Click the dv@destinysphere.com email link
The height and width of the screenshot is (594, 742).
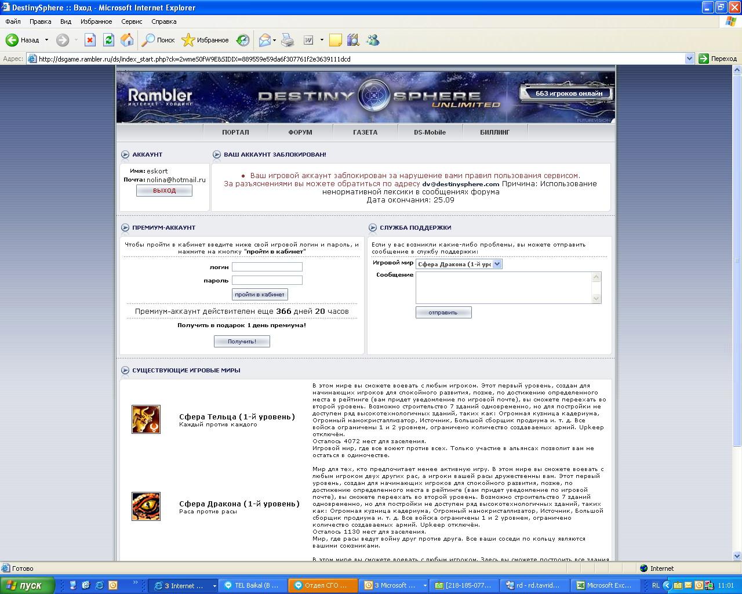(x=461, y=184)
